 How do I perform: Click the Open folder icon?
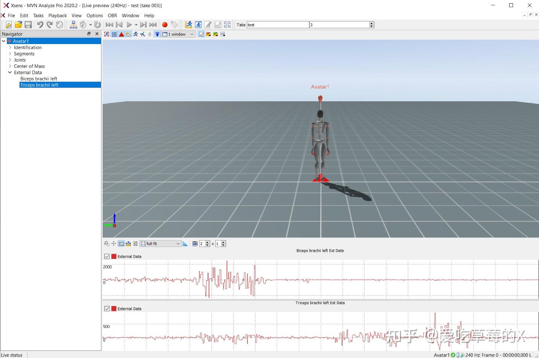(x=18, y=25)
